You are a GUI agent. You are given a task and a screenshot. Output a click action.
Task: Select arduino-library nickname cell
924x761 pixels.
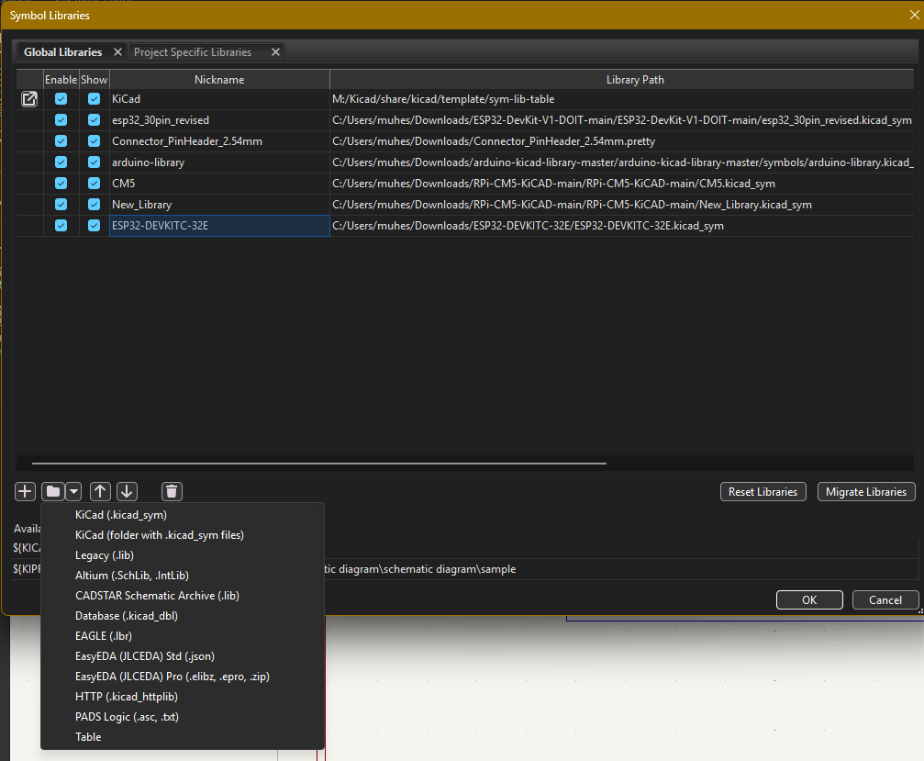[219, 162]
